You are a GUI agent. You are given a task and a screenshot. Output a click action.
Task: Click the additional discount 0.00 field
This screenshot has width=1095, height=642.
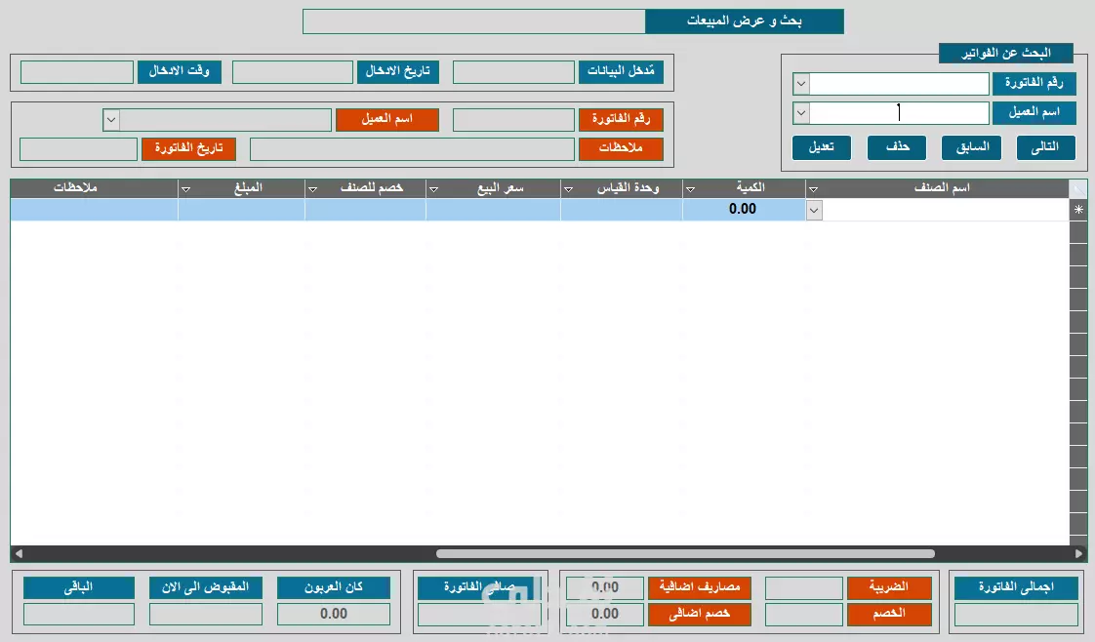point(605,614)
